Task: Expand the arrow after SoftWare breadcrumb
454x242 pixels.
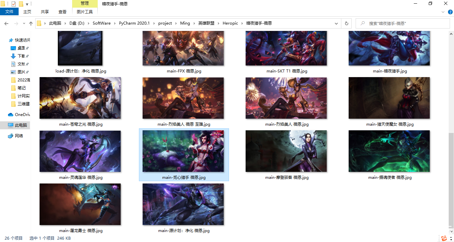Action: coord(115,23)
